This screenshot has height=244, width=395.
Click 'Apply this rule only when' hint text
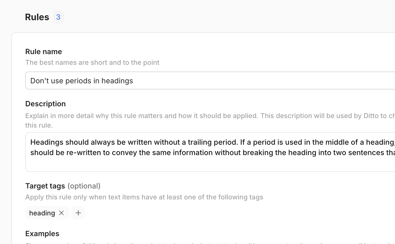click(144, 197)
